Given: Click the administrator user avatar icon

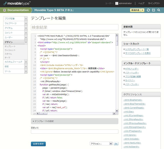Looking at the screenshot, I should pos(117,4).
